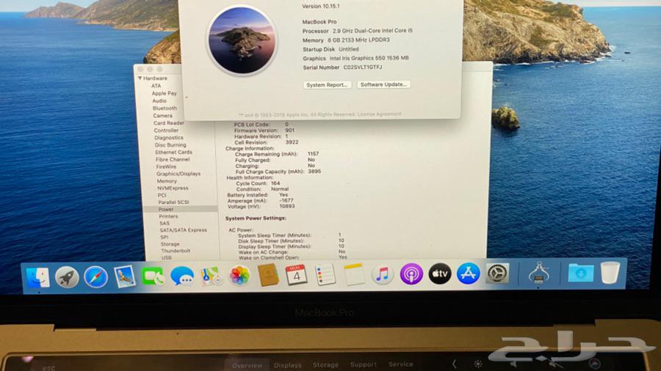
Task: Select USB in Hardware sidebar
Action: click(x=167, y=257)
